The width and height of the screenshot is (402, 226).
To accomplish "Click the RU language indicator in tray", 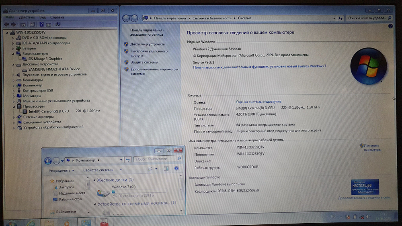I will coord(333,216).
